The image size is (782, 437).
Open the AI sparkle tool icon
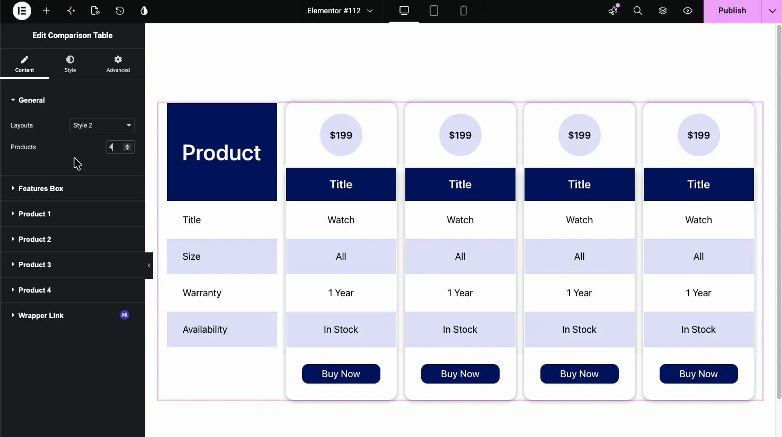pos(71,11)
